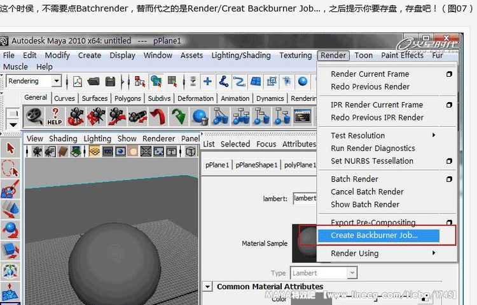
Task: Select by object type mode icon
Action: coord(156,81)
